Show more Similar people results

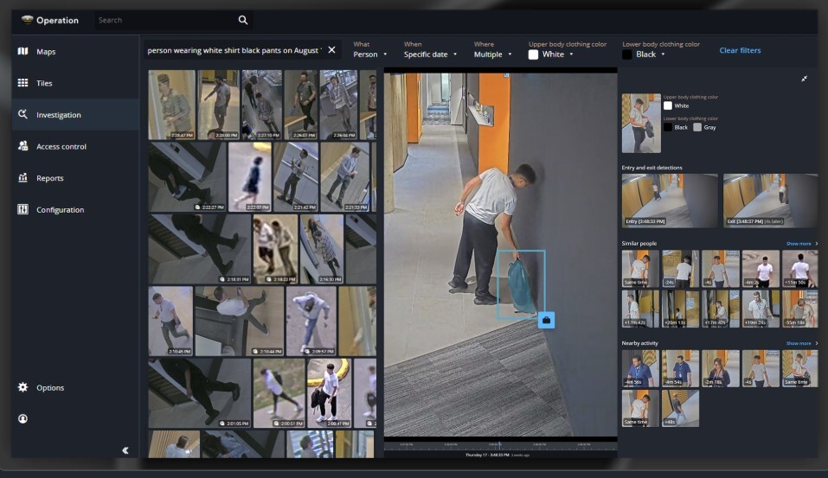(x=801, y=244)
